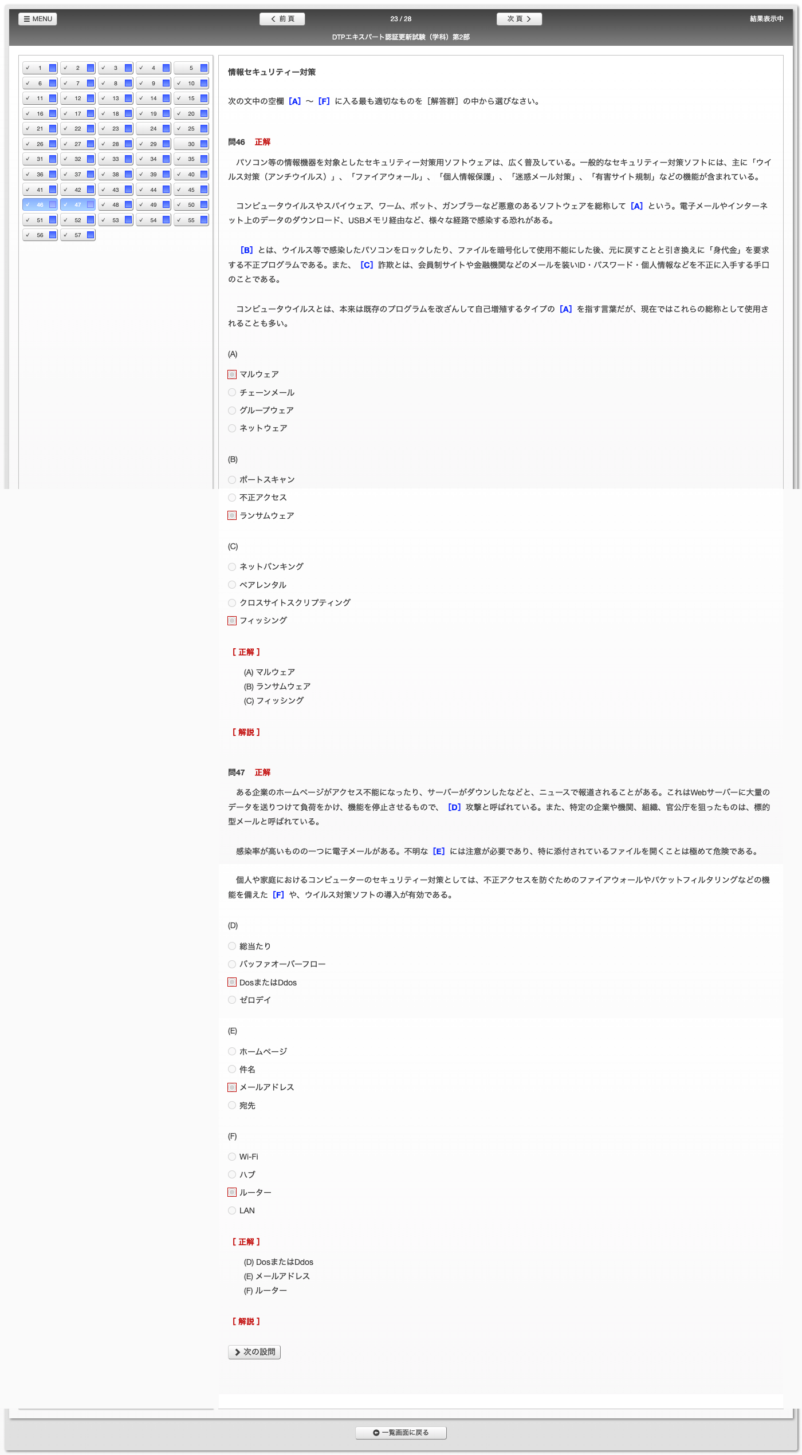Expand the 解説 section under question 46
Viewport: 802px width, 1455px height.
point(246,732)
